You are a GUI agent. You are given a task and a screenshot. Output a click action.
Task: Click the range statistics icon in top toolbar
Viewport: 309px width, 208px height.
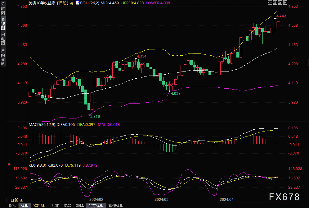click(274, 2)
